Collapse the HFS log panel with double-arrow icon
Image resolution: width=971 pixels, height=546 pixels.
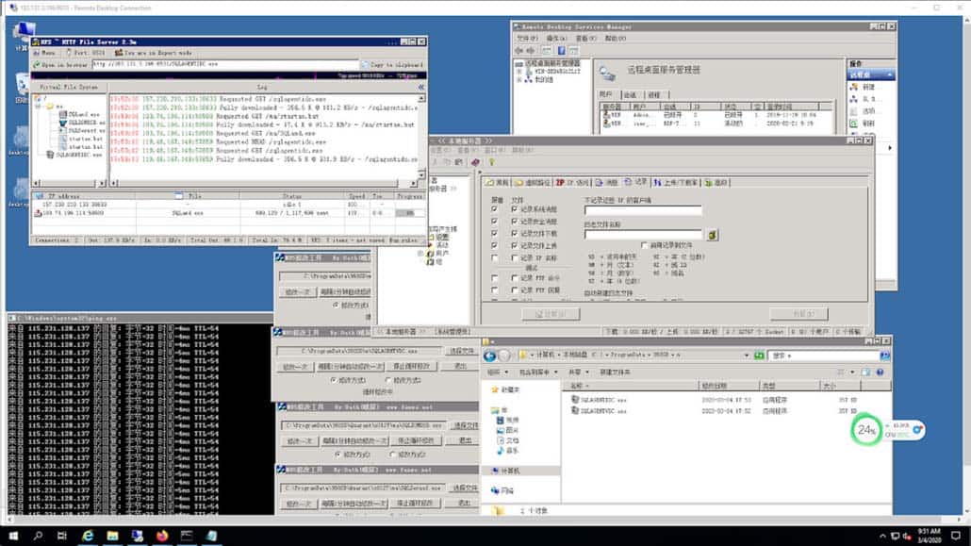coord(420,87)
